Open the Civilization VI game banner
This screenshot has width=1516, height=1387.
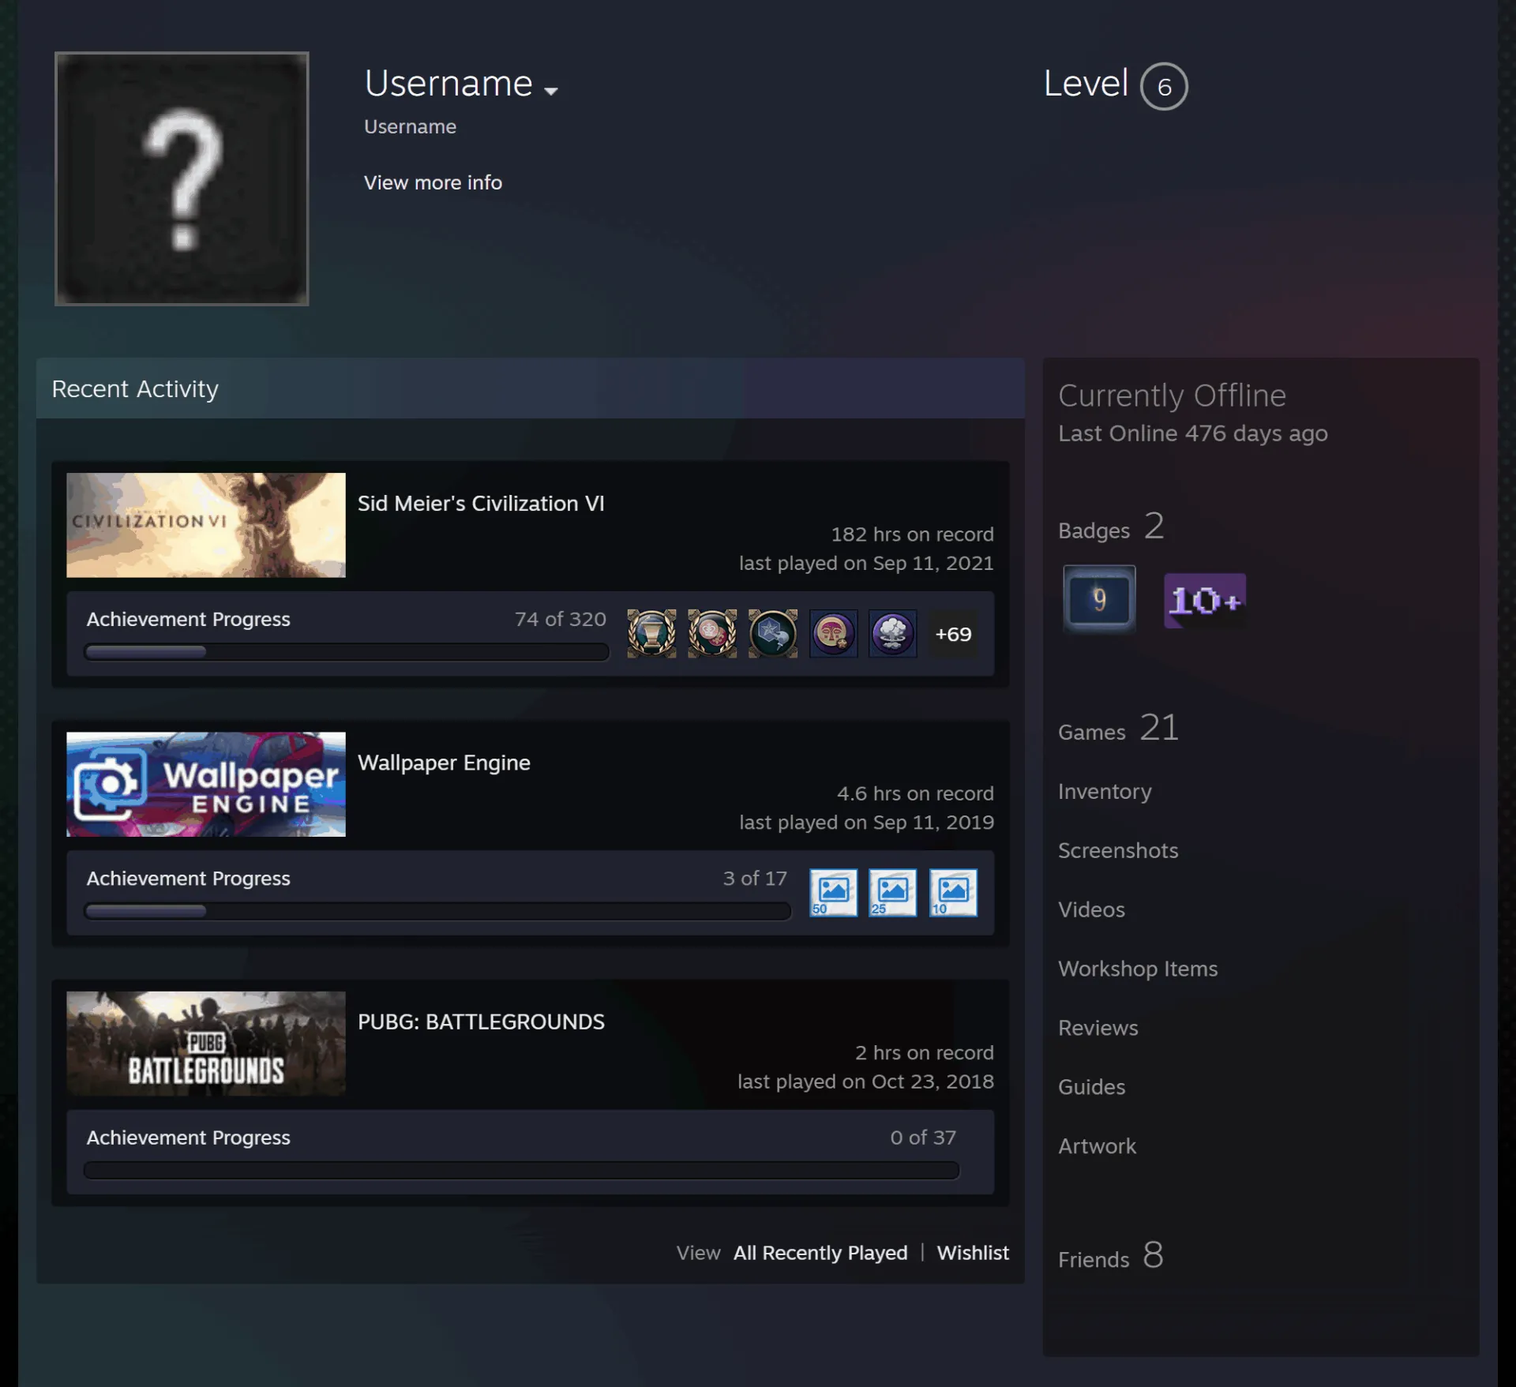coord(206,525)
